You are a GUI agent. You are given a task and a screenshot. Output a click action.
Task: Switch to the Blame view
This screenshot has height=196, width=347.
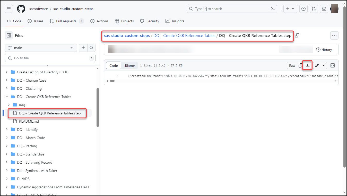click(129, 65)
